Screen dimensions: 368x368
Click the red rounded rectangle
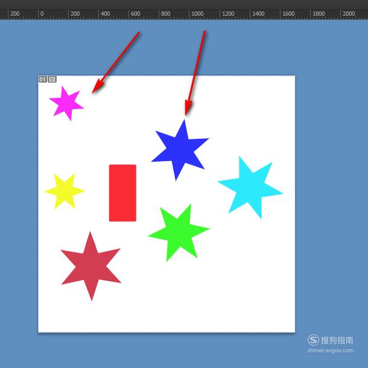click(x=122, y=193)
